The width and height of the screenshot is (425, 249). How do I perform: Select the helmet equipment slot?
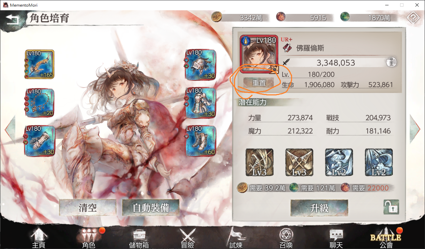[x=201, y=64]
